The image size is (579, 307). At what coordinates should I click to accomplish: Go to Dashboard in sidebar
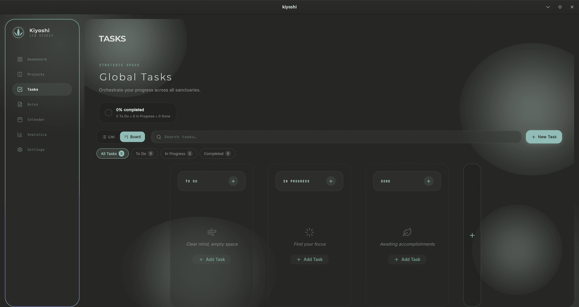[42, 59]
